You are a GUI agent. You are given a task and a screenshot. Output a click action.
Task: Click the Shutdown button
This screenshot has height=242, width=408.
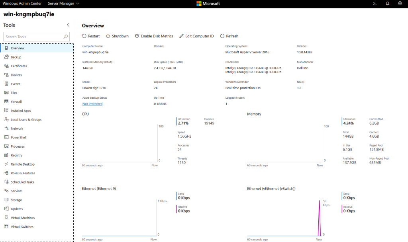coord(117,36)
